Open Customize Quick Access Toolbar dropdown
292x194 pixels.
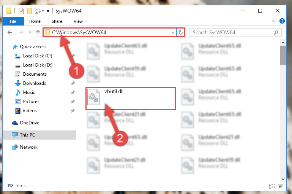pos(48,11)
